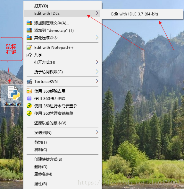
Task: Choose Edit with Notepad++ entry
Action: click(x=63, y=47)
